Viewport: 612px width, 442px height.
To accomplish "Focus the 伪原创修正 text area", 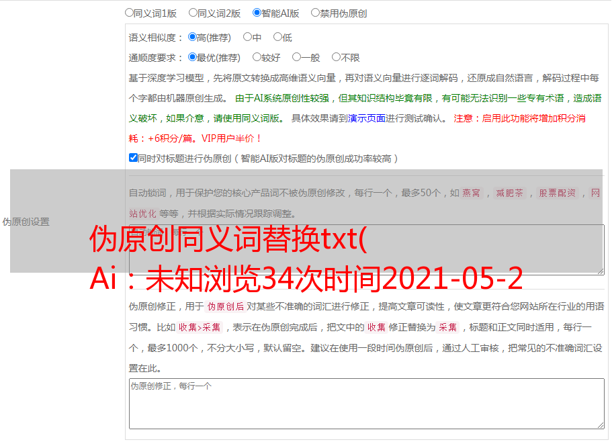I will tap(367, 404).
